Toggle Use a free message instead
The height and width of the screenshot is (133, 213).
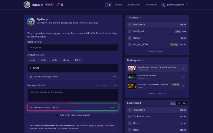tap(73, 77)
